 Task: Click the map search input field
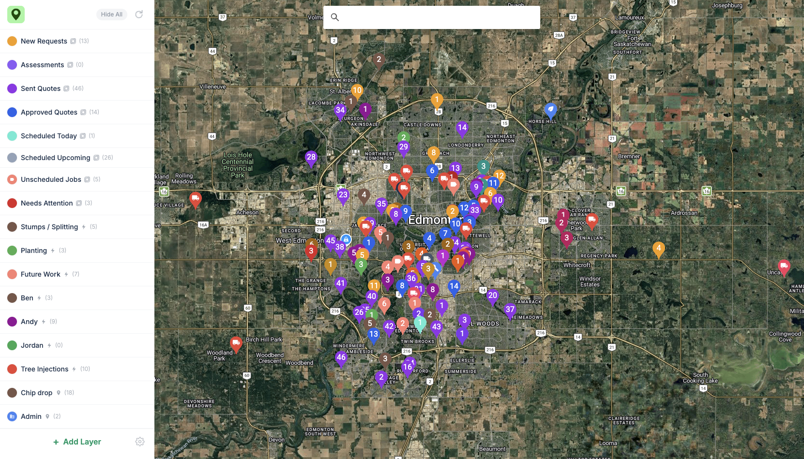pos(432,17)
